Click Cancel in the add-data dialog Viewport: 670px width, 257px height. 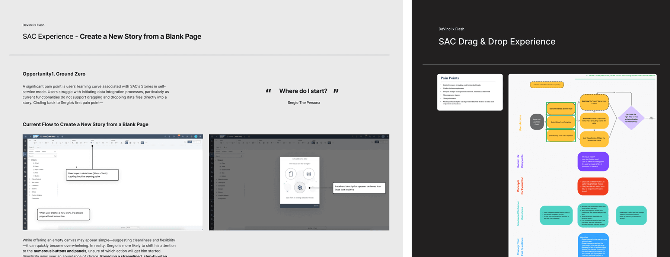316,206
